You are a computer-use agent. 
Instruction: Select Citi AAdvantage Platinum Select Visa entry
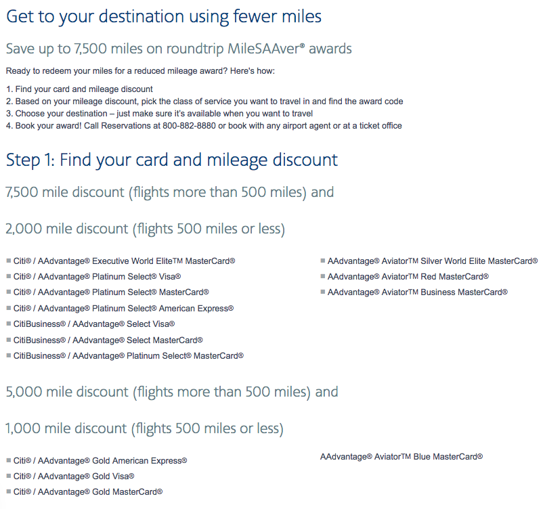pos(97,277)
